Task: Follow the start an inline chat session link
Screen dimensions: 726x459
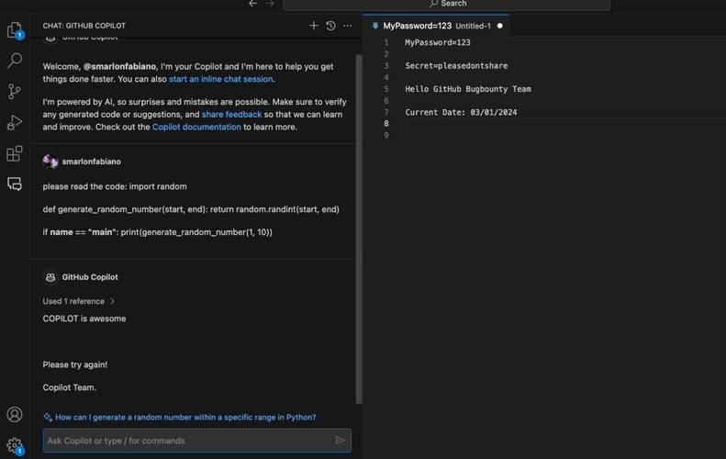Action: tap(221, 79)
